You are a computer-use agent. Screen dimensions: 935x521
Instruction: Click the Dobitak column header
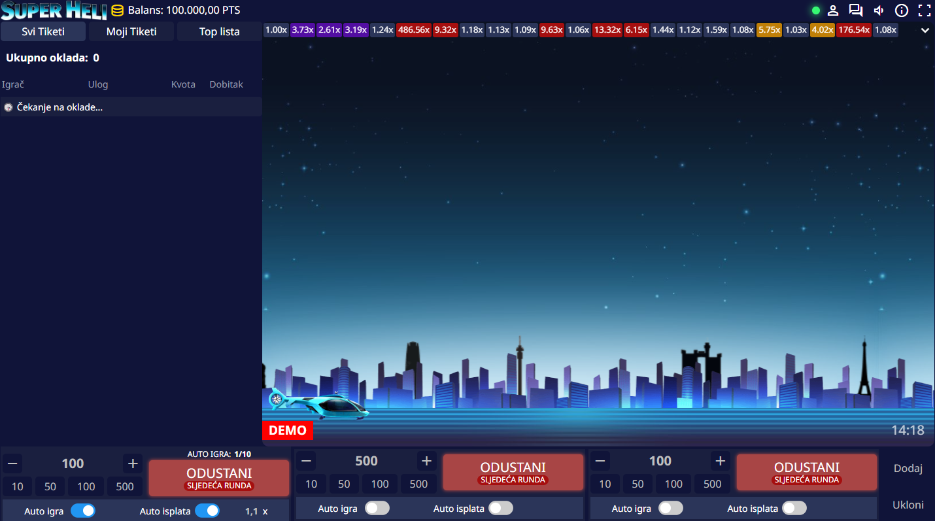tap(226, 84)
